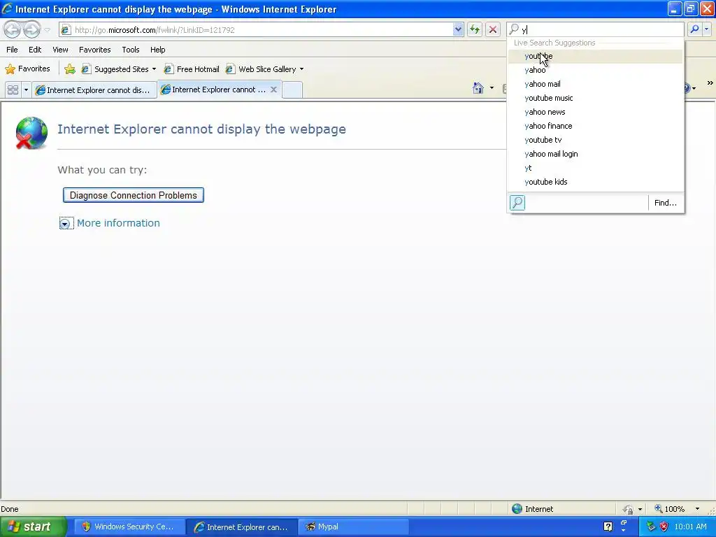716x537 pixels.
Task: Select the second active Internet Explorer tab
Action: click(219, 89)
